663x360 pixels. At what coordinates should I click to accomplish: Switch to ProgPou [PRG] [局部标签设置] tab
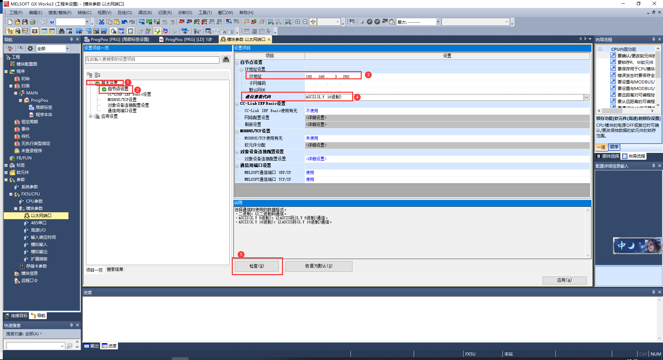pos(117,40)
